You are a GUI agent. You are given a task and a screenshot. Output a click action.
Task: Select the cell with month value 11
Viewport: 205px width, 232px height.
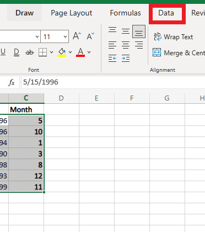tap(26, 187)
